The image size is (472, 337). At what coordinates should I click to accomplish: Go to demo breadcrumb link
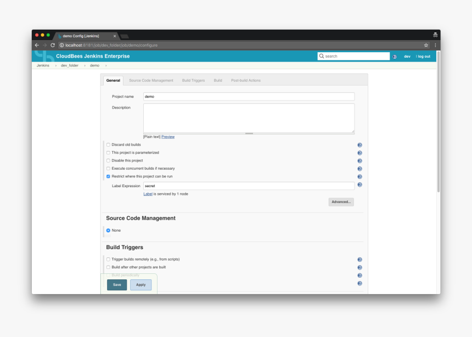pos(94,66)
